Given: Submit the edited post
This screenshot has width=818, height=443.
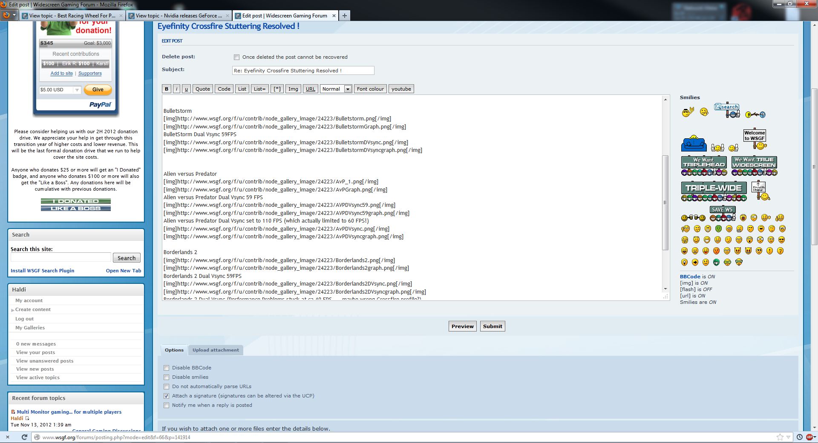Looking at the screenshot, I should 493,326.
